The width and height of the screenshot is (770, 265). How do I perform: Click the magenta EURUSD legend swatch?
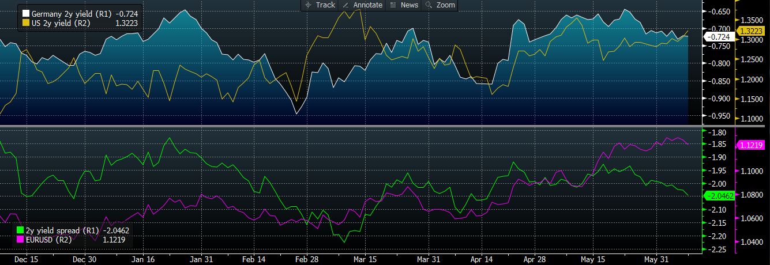tap(21, 239)
